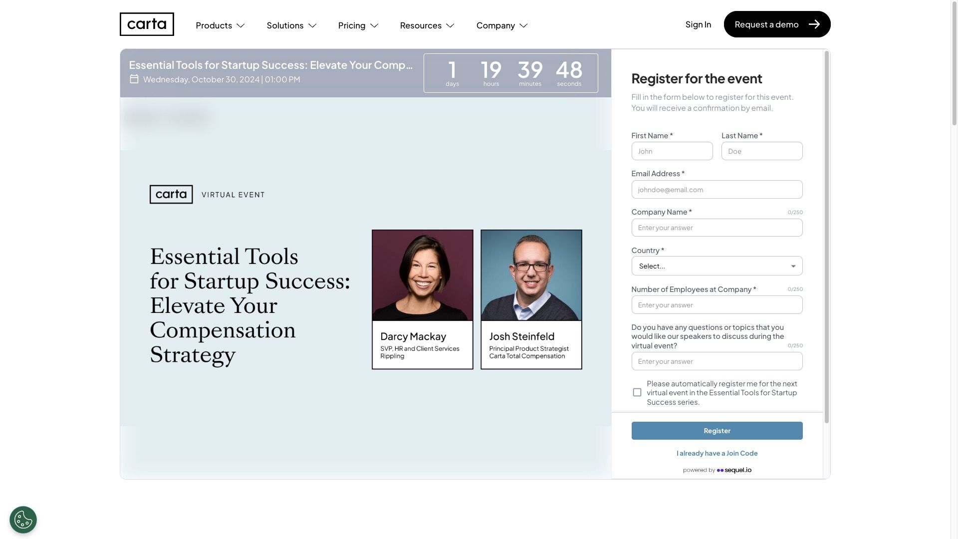This screenshot has height=539, width=958.
Task: Open the Resources navigation item
Action: [427, 25]
